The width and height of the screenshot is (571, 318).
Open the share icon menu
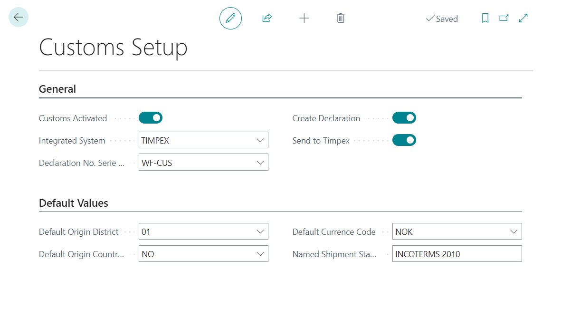point(267,19)
